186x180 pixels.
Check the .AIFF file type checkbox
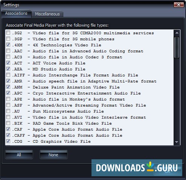pyautogui.click(x=8, y=75)
